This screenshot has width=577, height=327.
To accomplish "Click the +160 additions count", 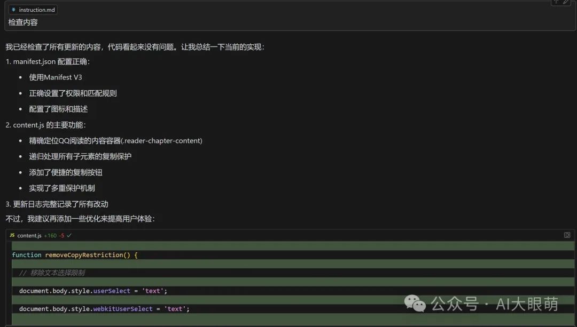I will pyautogui.click(x=50, y=235).
